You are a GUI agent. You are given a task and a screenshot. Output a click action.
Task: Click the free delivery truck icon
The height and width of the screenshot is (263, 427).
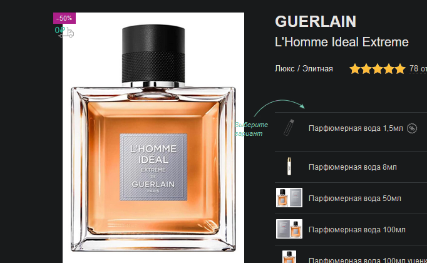[x=66, y=33]
